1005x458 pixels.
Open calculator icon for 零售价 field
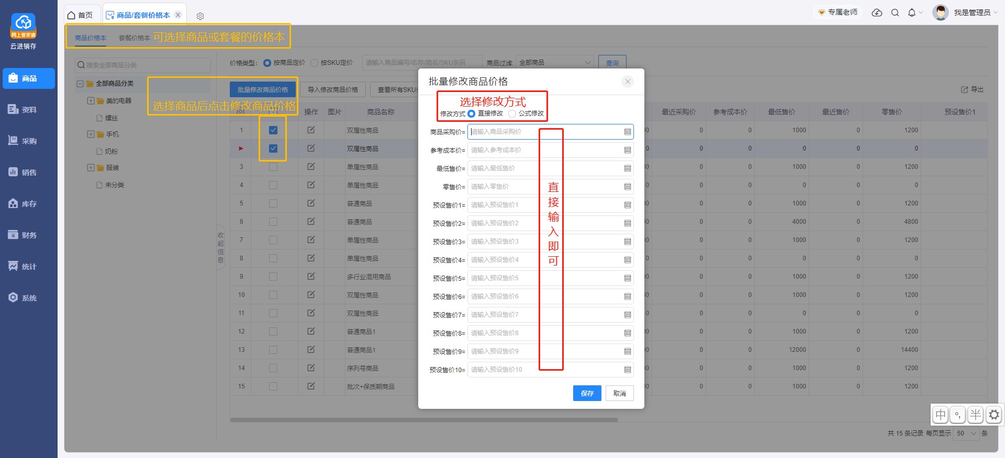coord(628,187)
